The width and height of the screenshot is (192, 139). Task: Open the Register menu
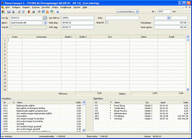point(26,7)
